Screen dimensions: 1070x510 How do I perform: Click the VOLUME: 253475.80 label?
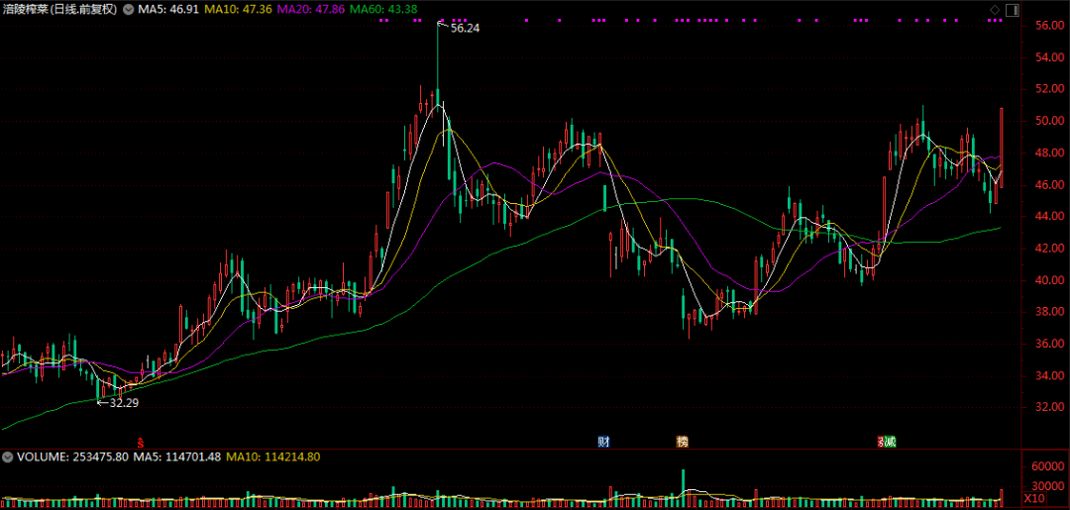point(72,458)
